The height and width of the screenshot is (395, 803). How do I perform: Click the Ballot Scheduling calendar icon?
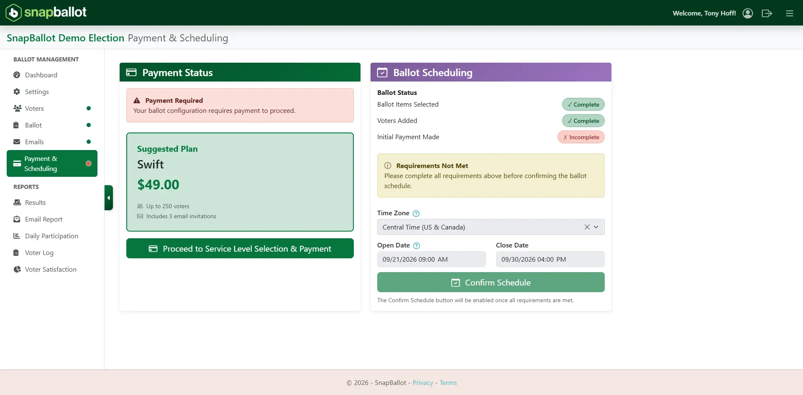(382, 73)
